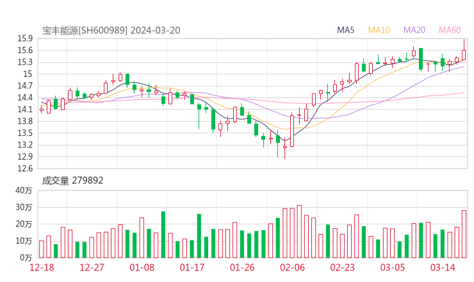The width and height of the screenshot is (474, 282).
Task: Click the MA20 legend label
Action: 414,30
